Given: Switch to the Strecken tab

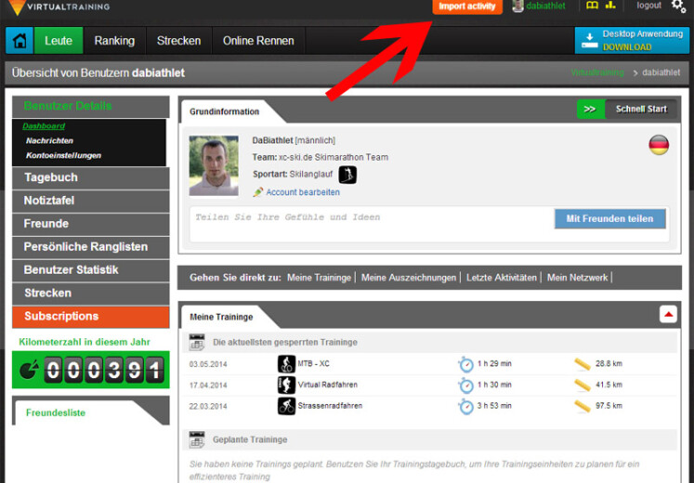Looking at the screenshot, I should pyautogui.click(x=178, y=41).
